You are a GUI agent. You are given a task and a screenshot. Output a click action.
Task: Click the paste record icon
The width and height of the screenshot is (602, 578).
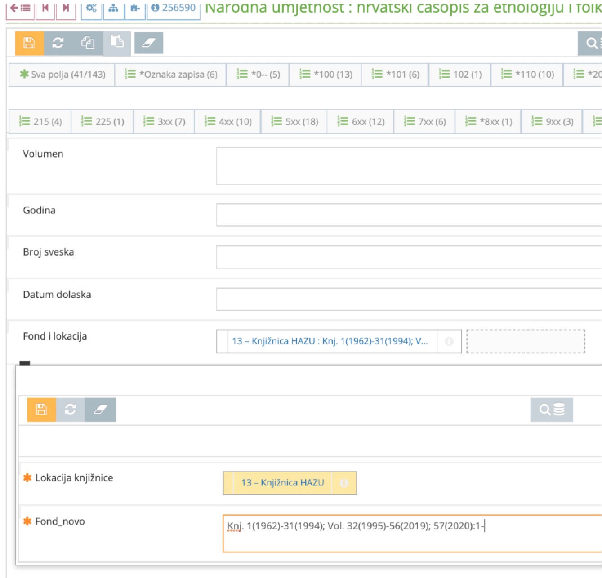coord(118,43)
